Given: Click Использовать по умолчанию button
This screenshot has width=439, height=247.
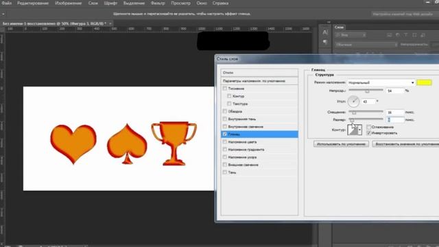Looking at the screenshot, I should coord(341,144).
